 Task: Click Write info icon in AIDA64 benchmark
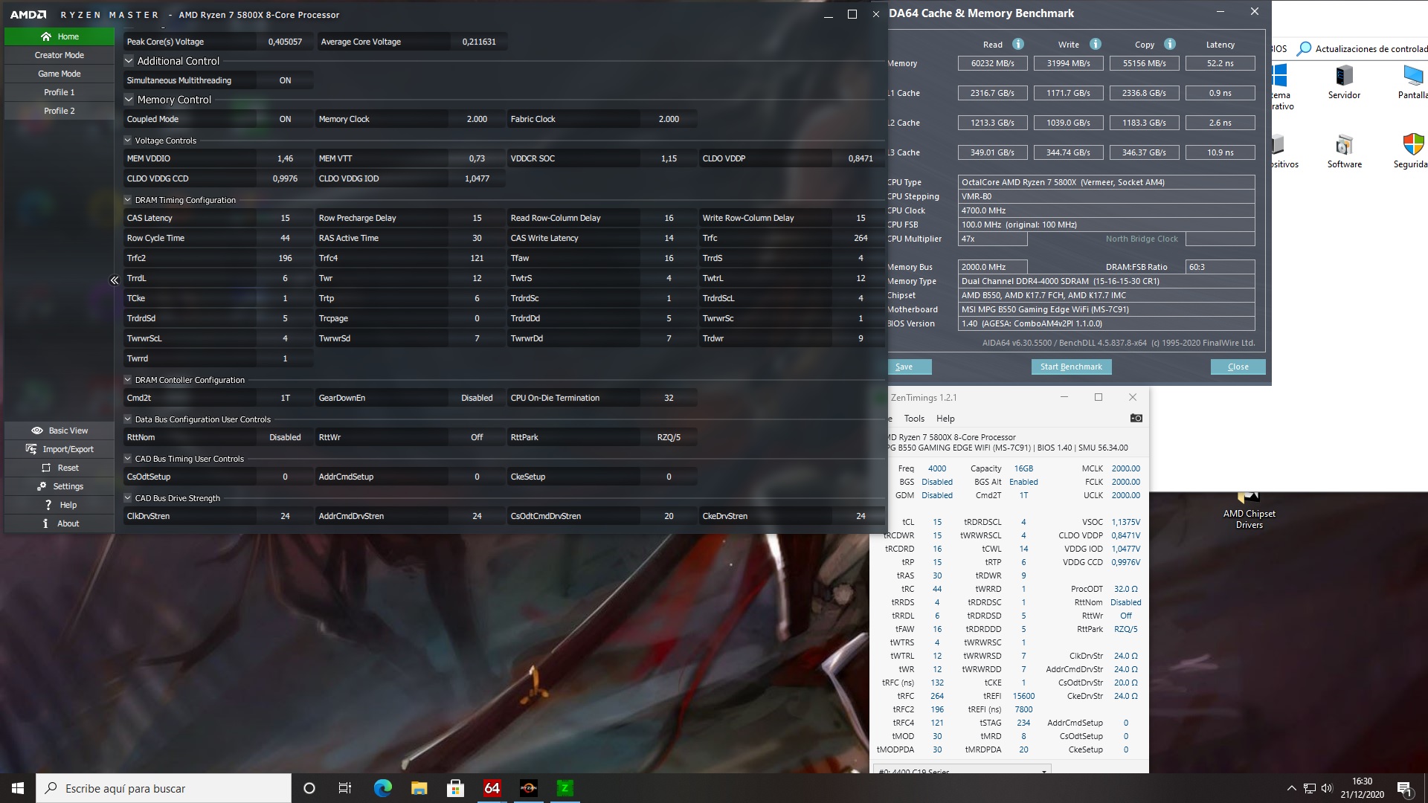pos(1096,44)
